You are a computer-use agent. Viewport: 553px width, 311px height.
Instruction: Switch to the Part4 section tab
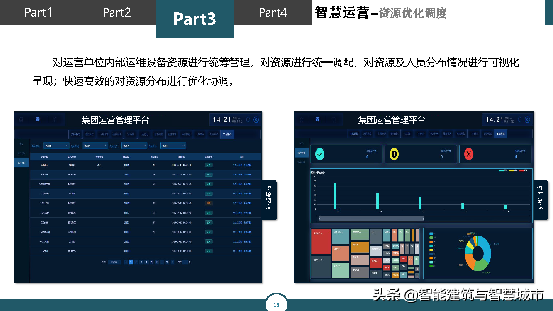click(x=273, y=12)
